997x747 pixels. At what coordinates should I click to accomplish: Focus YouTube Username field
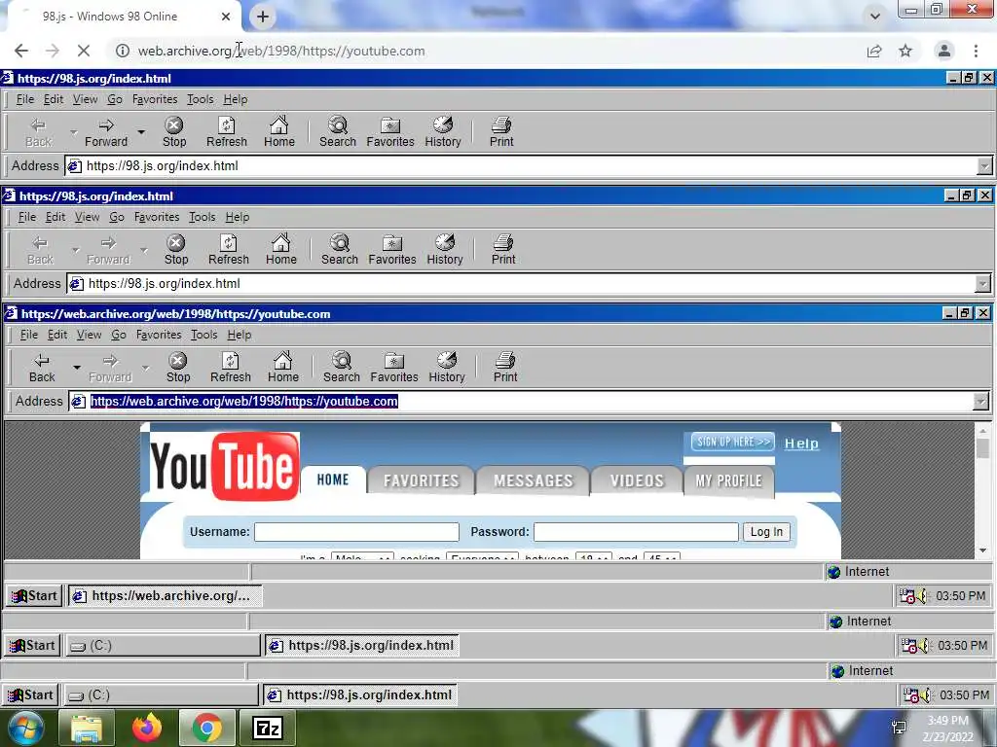tap(356, 532)
